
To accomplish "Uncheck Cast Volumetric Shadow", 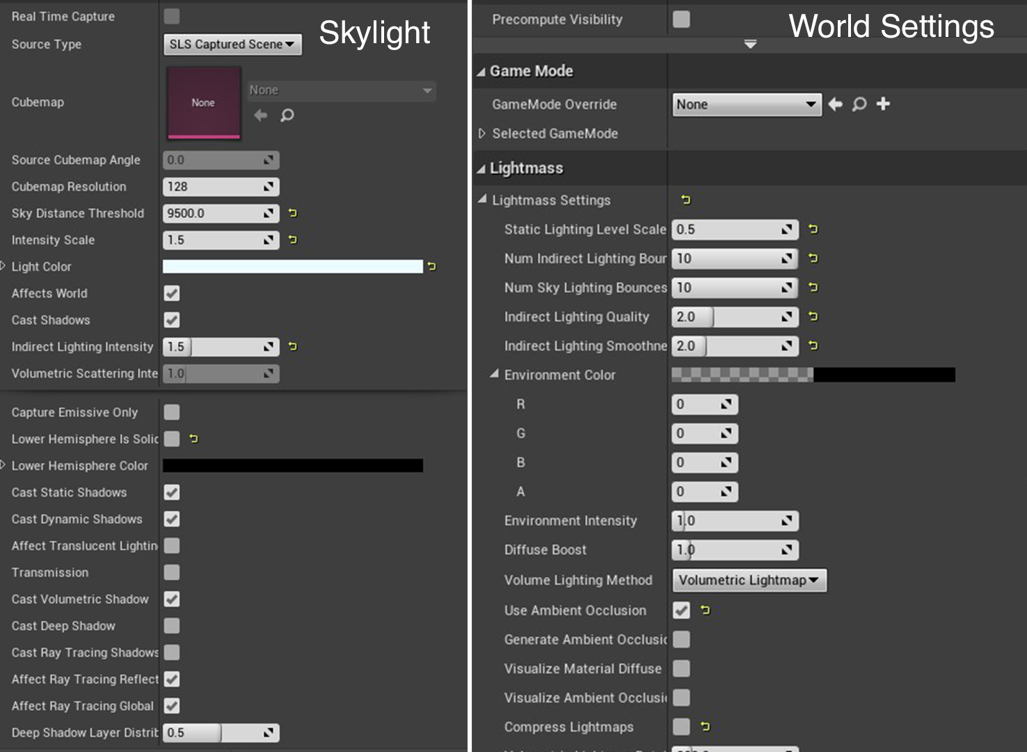I will (171, 599).
